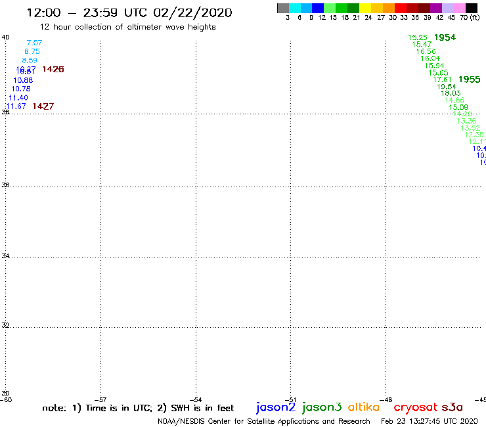
Task: Click the 16.56 wave height value
Action: coord(426,51)
